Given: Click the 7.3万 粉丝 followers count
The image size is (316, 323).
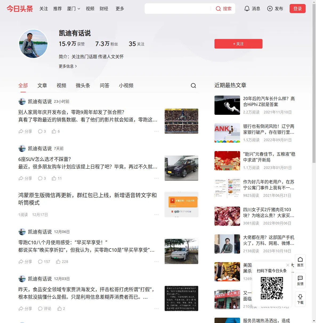Looking at the screenshot, I should click(107, 44).
